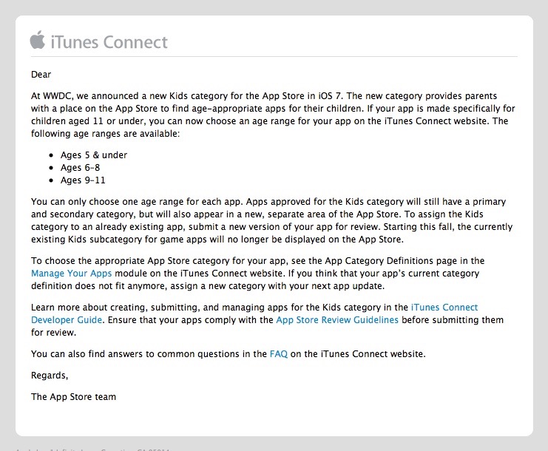
Task: Select the "Ages 9-11" bullet item
Action: pyautogui.click(x=83, y=180)
